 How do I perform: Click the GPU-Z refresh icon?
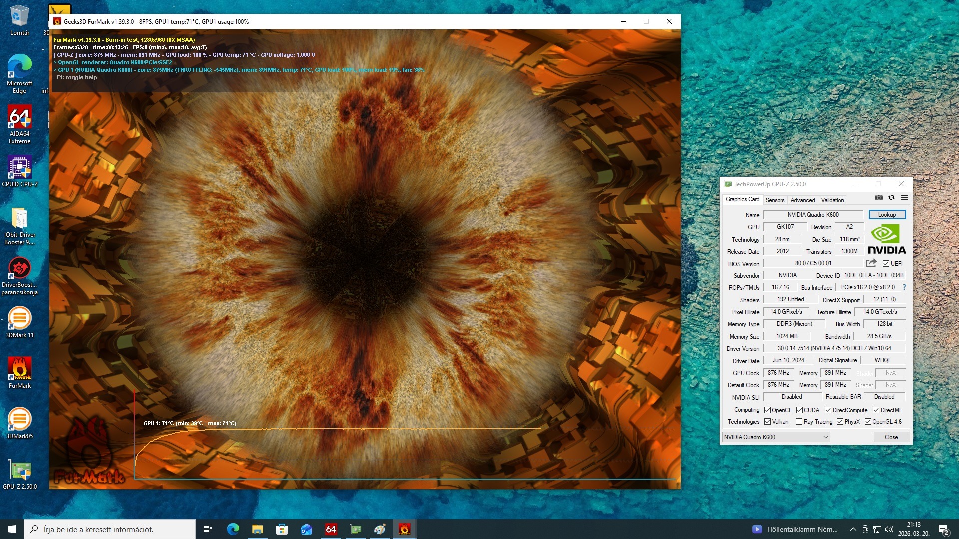coord(891,198)
